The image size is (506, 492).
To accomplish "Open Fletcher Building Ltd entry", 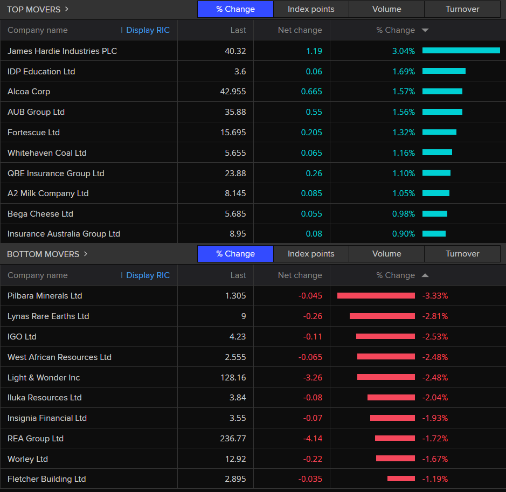I will tap(47, 479).
